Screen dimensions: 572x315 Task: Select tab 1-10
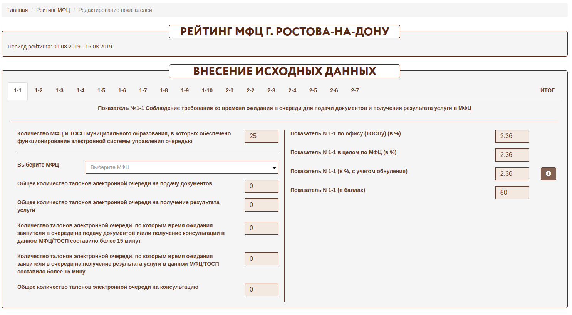(x=207, y=91)
